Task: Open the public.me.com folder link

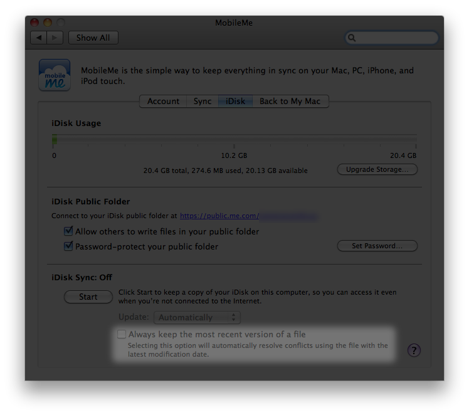Action: 219,216
